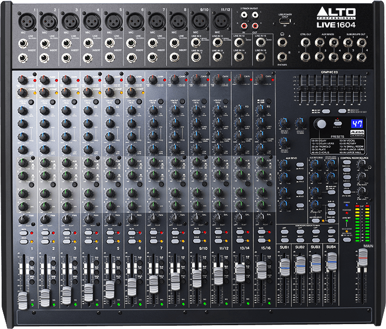Click the channel 1 comp knob
This screenshot has height=329, width=386.
(x=23, y=93)
